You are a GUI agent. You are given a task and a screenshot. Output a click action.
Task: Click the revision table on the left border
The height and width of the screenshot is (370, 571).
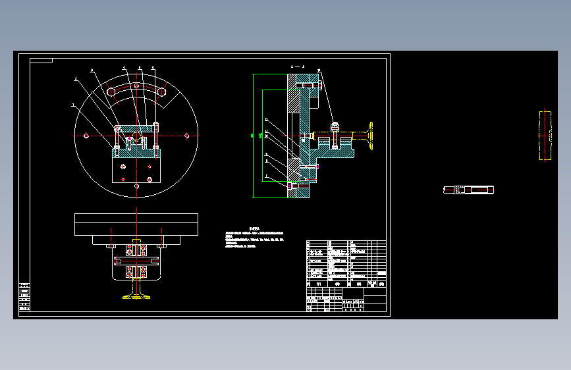24,297
